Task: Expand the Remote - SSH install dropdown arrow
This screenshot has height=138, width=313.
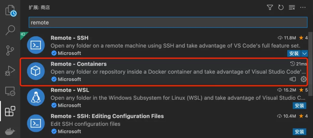Action: [304, 54]
